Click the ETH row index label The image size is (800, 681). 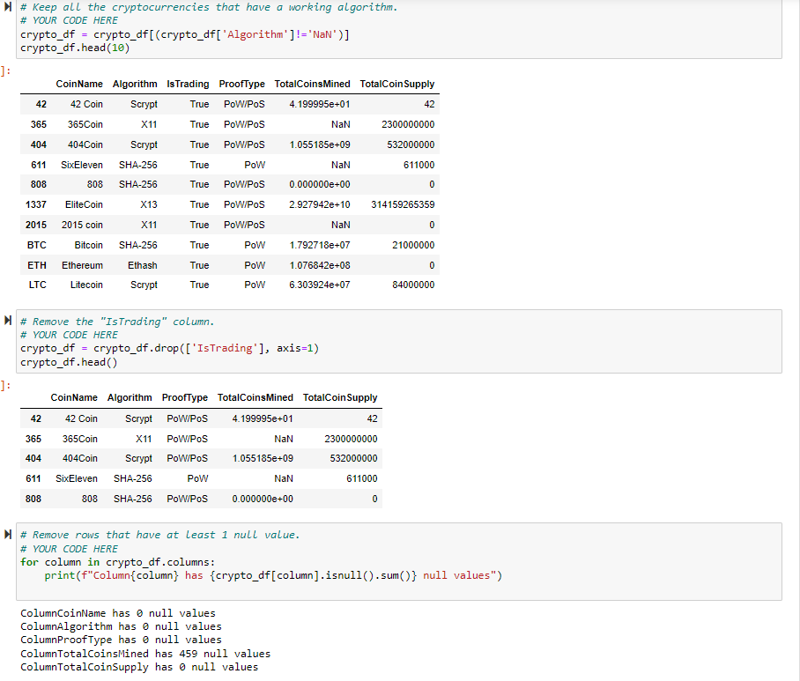(x=37, y=265)
